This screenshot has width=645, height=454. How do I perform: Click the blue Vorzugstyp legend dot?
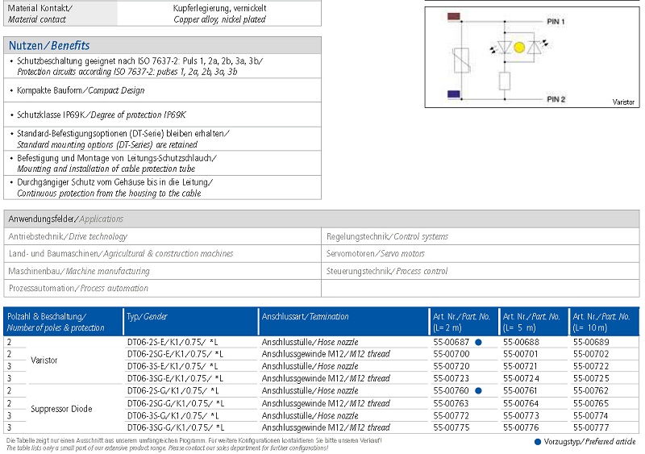(x=539, y=442)
